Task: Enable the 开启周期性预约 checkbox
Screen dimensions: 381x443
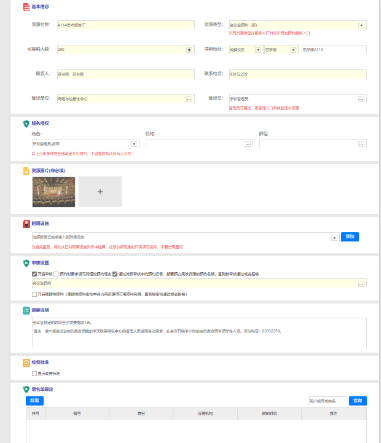Action: point(34,294)
